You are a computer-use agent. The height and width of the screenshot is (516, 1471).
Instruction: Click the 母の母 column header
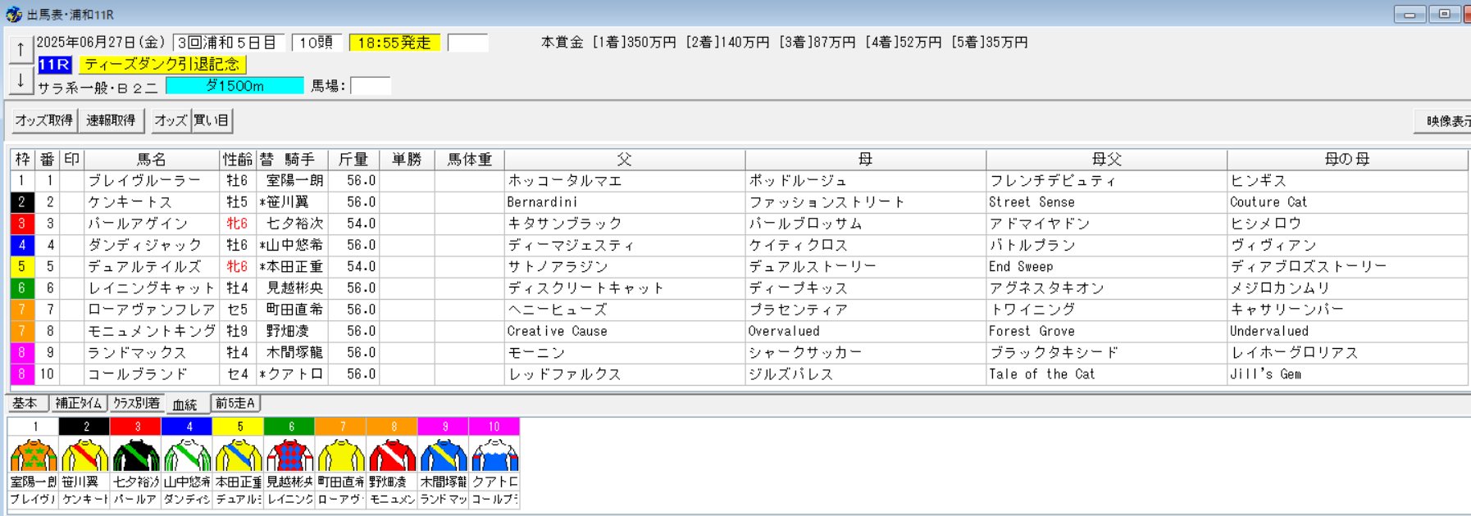point(1347,160)
